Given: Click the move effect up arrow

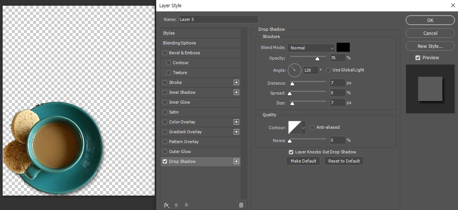Looking at the screenshot, I should pyautogui.click(x=176, y=205).
